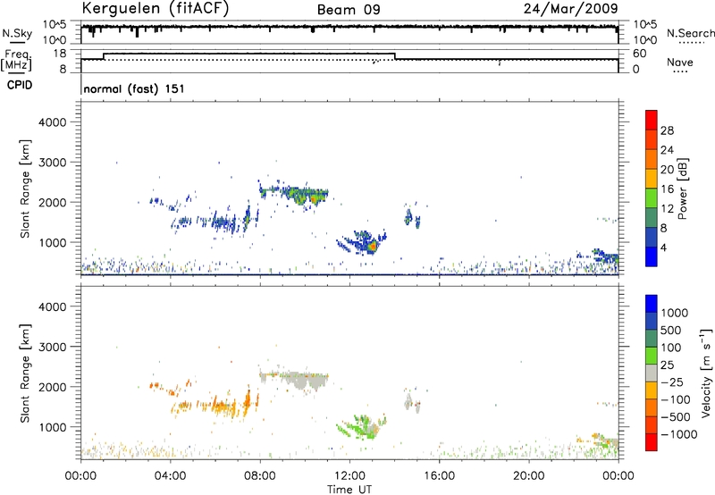Click the 'Power [dB]' color bar label
715x495 pixels.
tap(682, 189)
